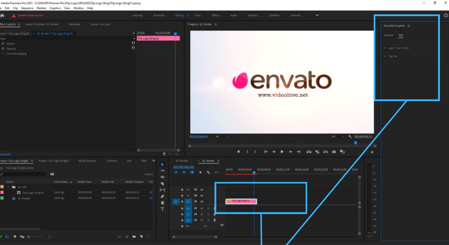This screenshot has height=245, width=449.
Task: Open timeline display settings wrench
Action: click(x=208, y=173)
